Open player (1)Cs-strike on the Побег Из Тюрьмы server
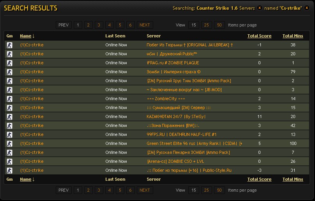This screenshot has width=315, height=201. (32, 45)
